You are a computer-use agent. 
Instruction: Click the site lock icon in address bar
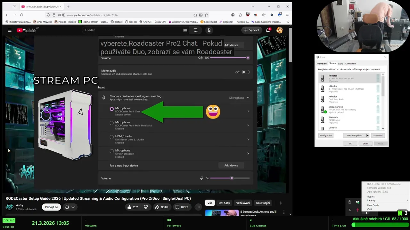point(54,15)
